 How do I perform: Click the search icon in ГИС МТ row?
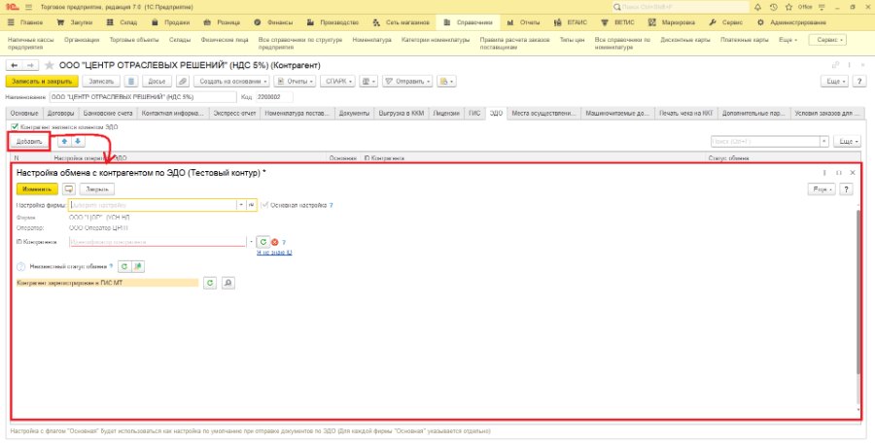pyautogui.click(x=227, y=284)
